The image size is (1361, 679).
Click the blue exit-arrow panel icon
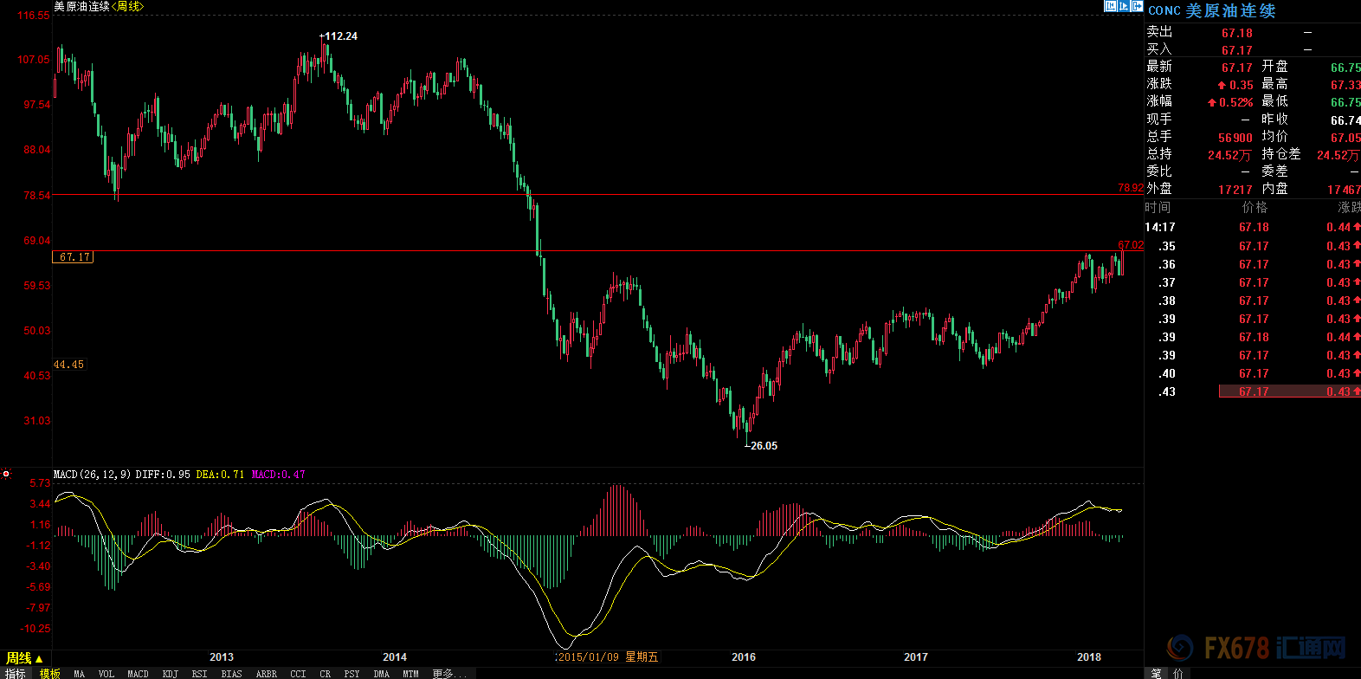pyautogui.click(x=1137, y=6)
